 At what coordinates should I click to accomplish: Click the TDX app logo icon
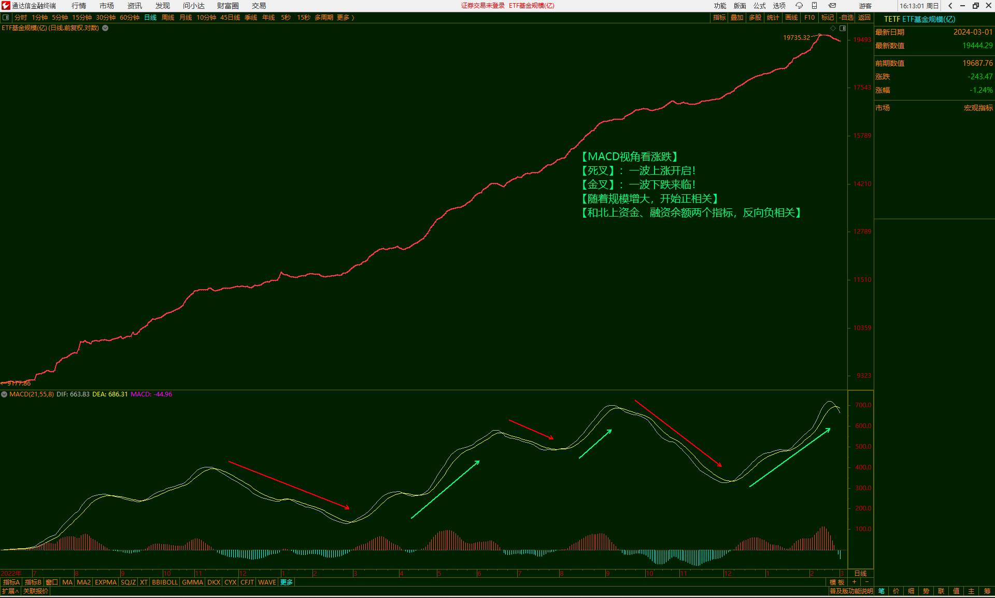(6, 6)
